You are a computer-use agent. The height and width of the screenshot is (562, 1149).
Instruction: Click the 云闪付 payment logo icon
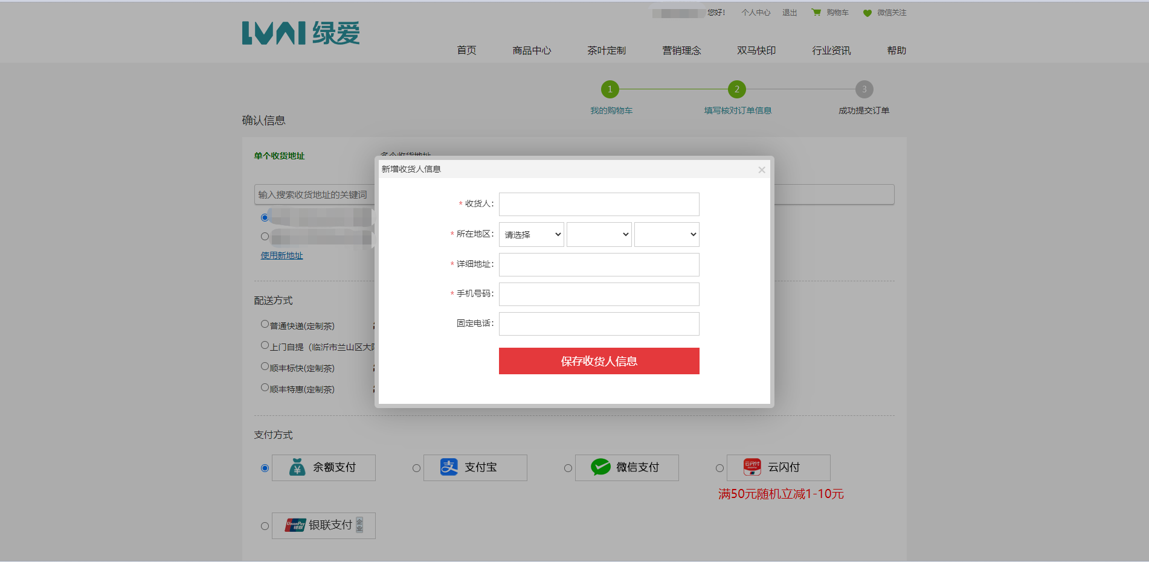pos(752,467)
